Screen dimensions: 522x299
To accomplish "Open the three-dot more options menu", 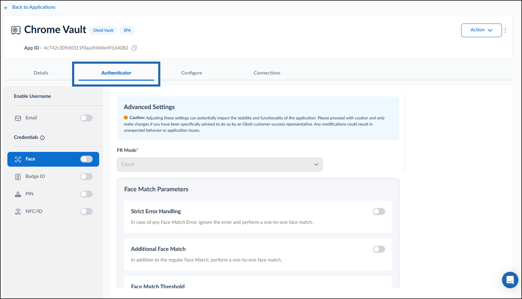I will point(505,30).
